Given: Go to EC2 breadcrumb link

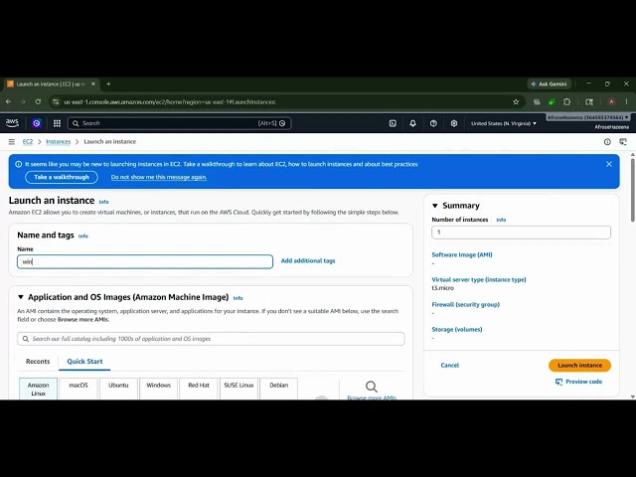Looking at the screenshot, I should [28, 141].
